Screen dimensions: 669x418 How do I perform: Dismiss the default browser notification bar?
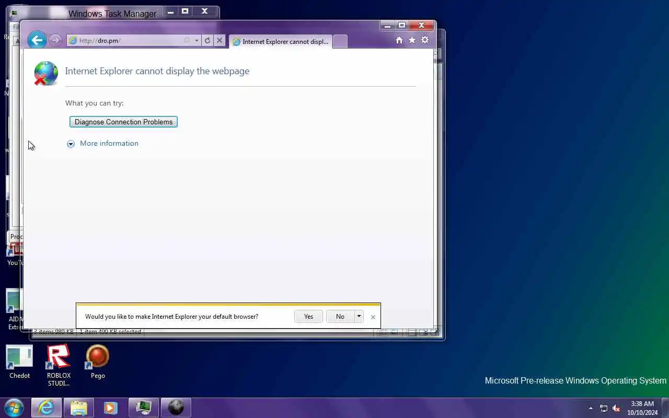coord(373,317)
